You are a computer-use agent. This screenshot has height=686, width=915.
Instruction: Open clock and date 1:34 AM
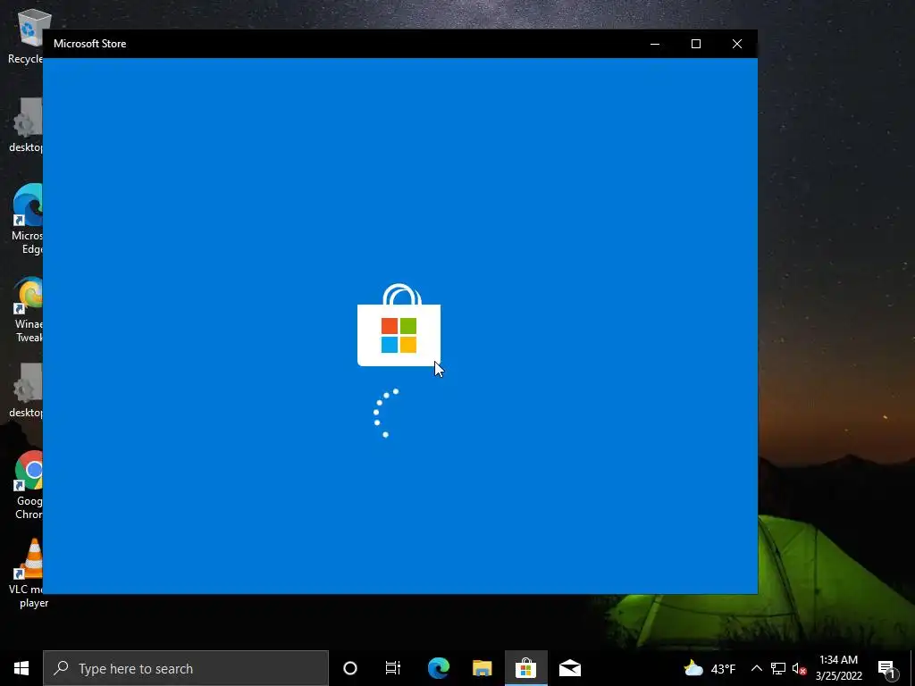pos(838,668)
